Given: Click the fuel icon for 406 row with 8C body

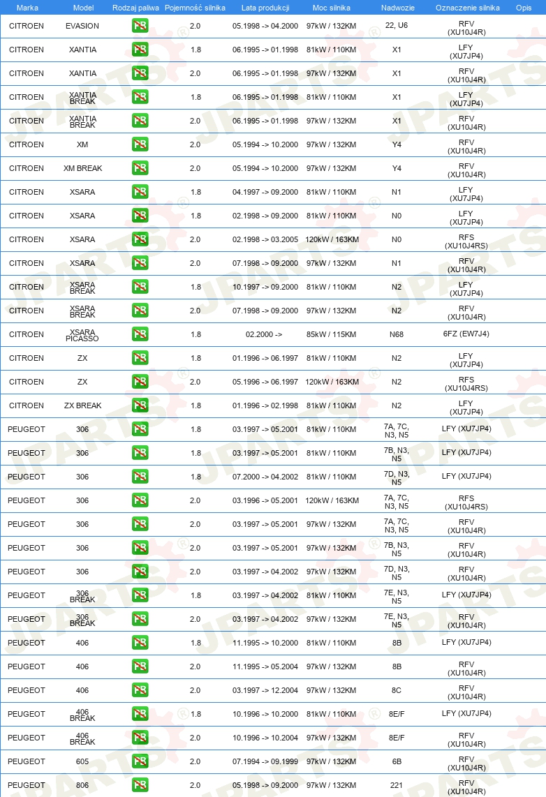Looking at the screenshot, I should coord(140,690).
